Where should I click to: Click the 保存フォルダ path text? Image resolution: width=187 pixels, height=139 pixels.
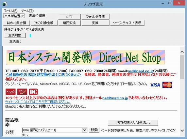[x=24, y=29]
